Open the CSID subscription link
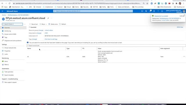This screenshot has width=186, height=105. (46, 33)
